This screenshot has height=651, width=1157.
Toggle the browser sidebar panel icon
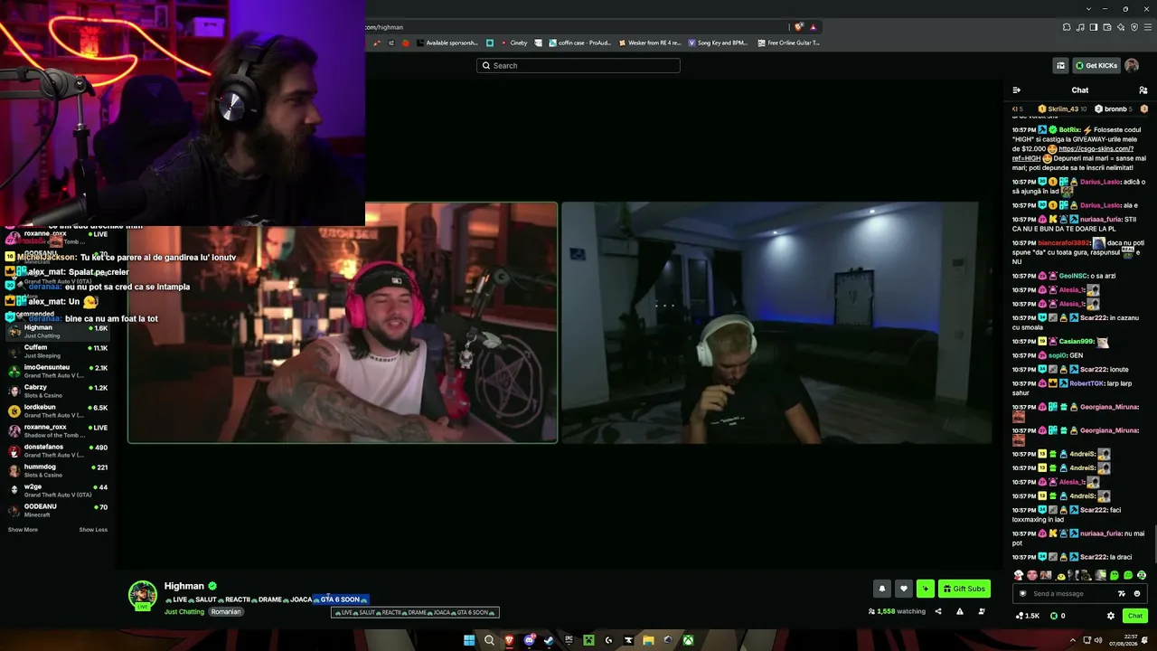coord(1094,27)
